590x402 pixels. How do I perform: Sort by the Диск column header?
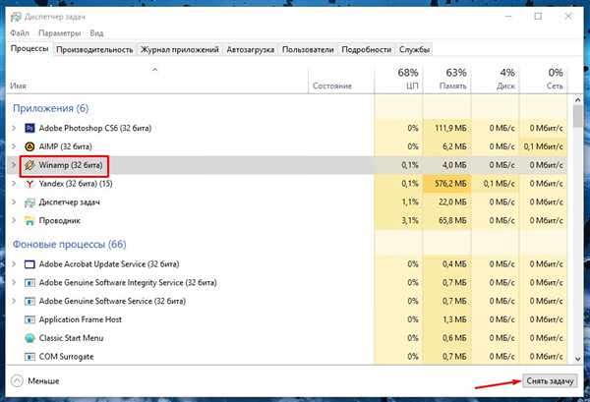pyautogui.click(x=496, y=79)
